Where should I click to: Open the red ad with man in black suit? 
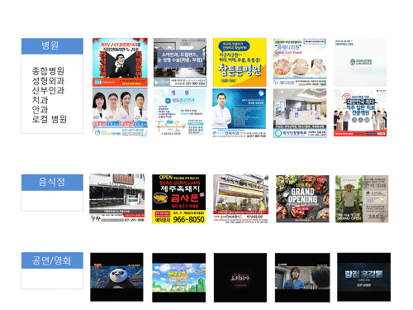pos(120,62)
